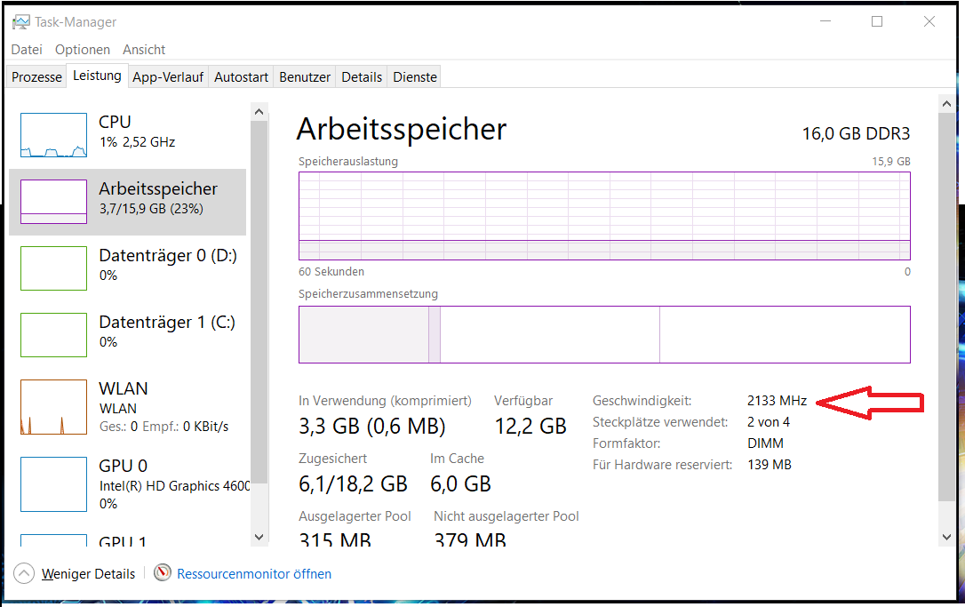
Task: Open the Ansicht menu
Action: click(x=144, y=50)
